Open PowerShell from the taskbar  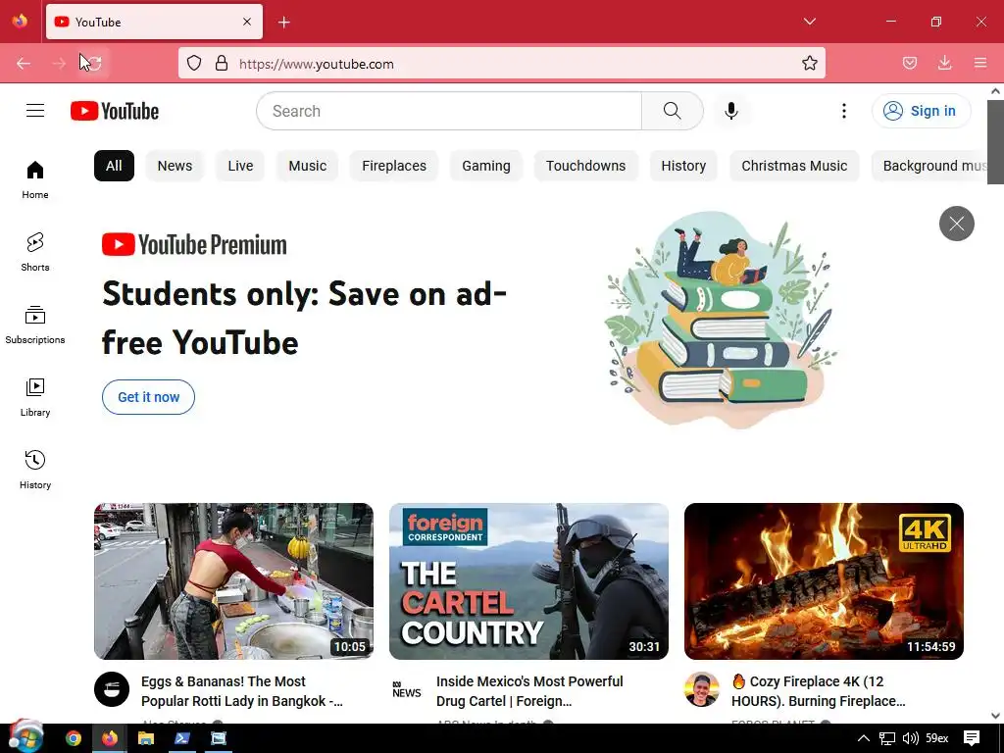pos(182,738)
